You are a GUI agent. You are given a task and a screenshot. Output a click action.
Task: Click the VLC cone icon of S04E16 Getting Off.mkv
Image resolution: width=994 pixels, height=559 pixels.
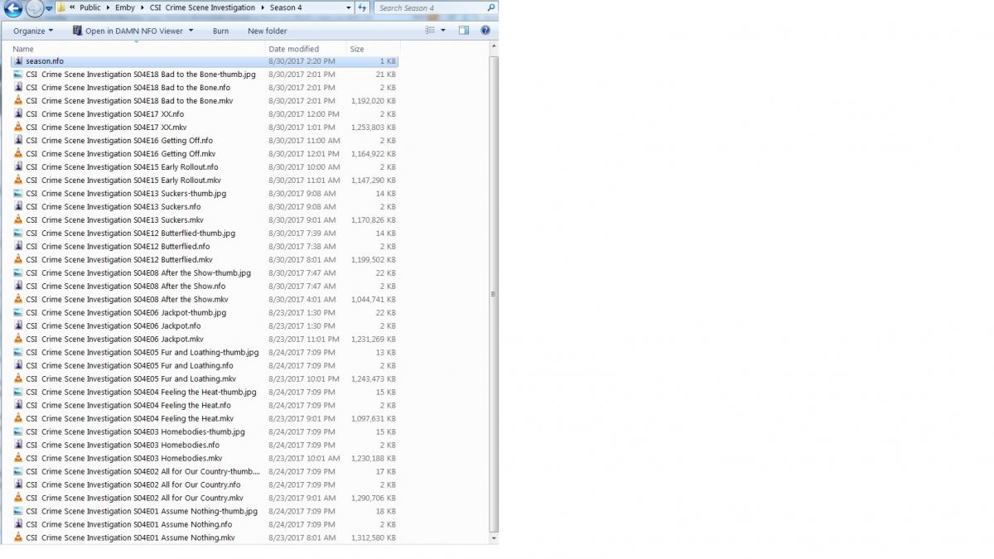point(18,154)
